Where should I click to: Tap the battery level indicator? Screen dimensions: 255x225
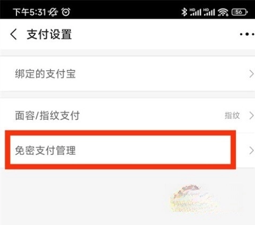click(240, 12)
